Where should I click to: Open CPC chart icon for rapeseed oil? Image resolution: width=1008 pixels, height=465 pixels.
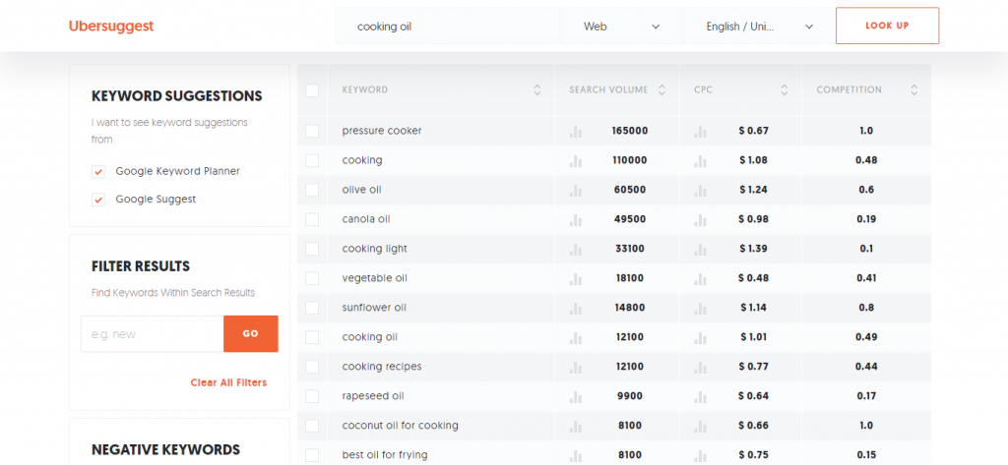[x=700, y=397]
